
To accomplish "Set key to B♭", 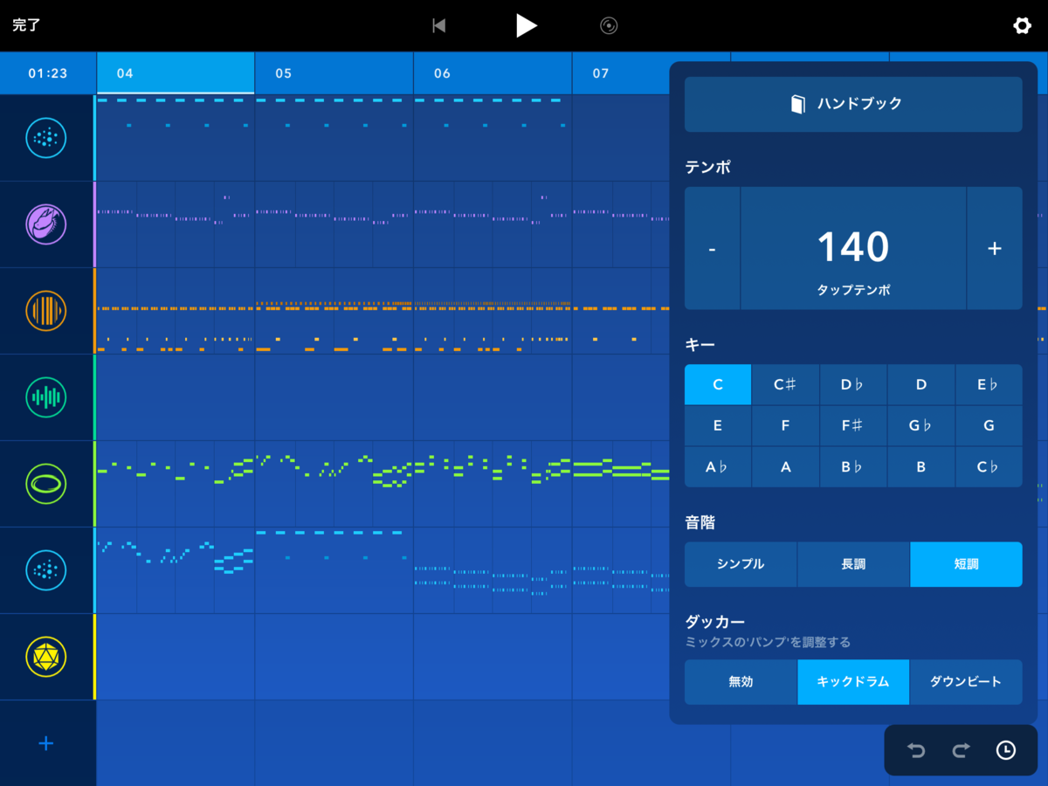I will [853, 467].
